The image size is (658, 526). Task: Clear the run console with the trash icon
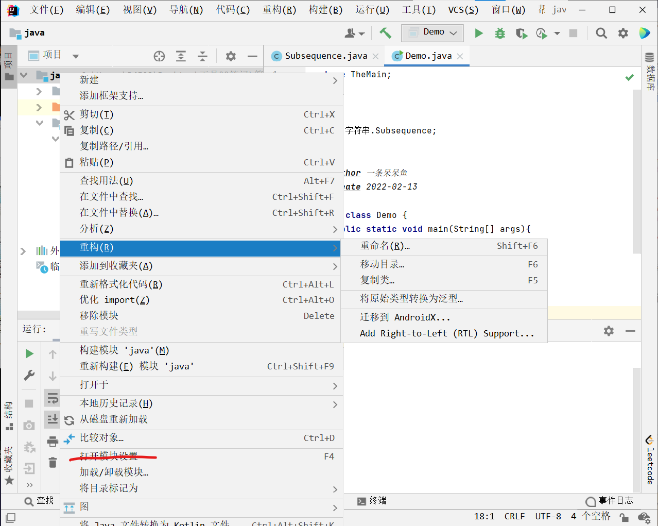tap(51, 463)
